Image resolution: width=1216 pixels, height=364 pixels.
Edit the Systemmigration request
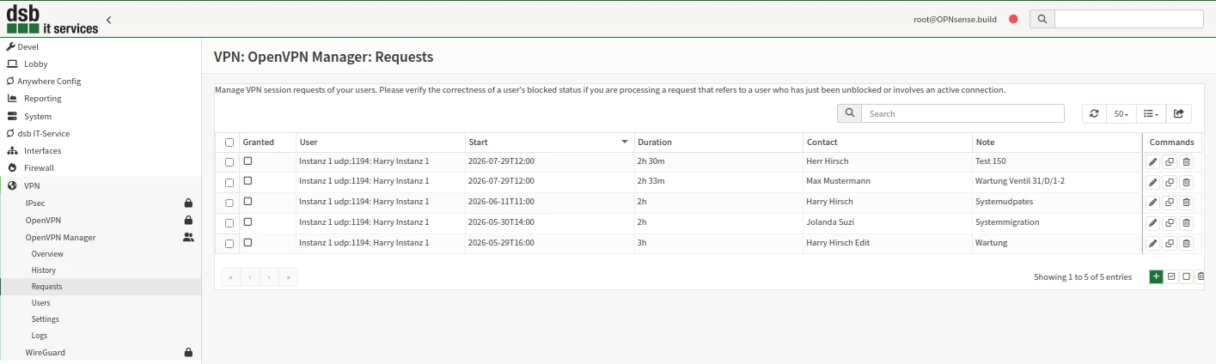coord(1152,223)
